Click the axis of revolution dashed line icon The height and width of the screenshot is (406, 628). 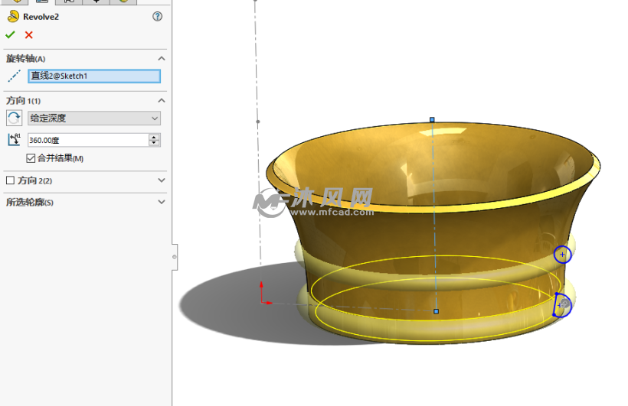coord(14,76)
